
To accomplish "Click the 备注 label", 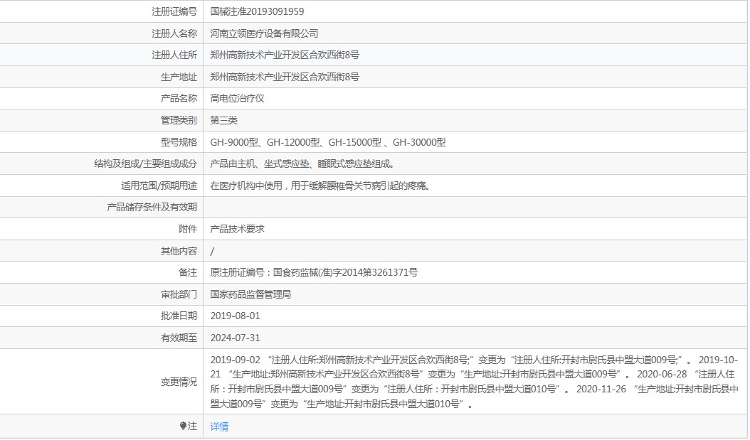I will pos(188,272).
